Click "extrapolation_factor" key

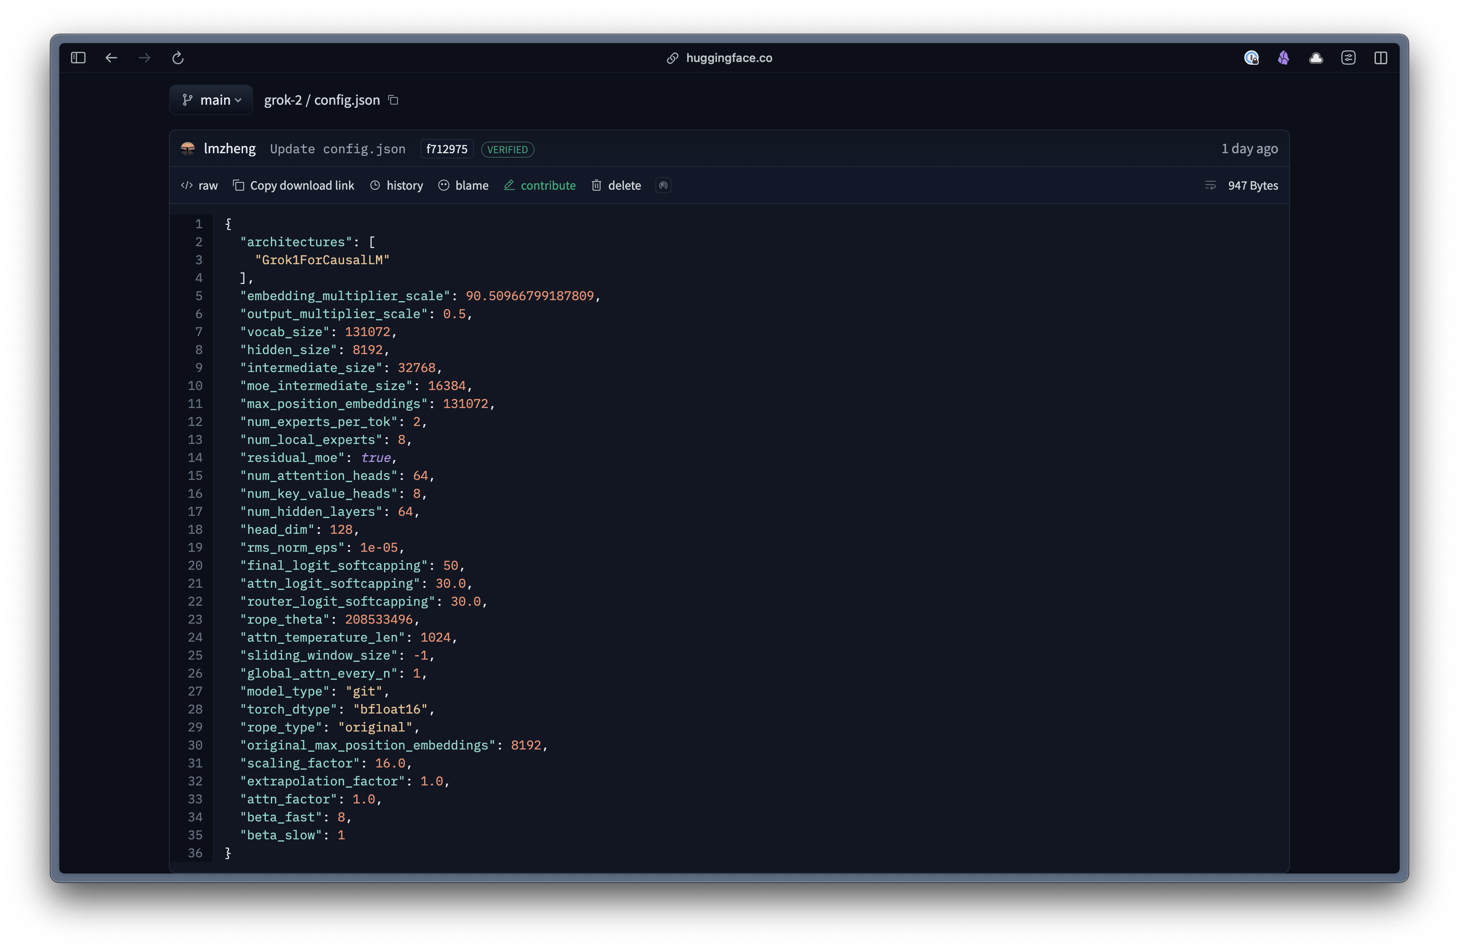tap(323, 781)
